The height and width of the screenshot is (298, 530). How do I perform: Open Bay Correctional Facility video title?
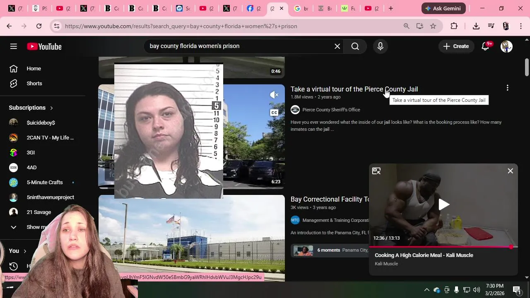[x=330, y=199]
